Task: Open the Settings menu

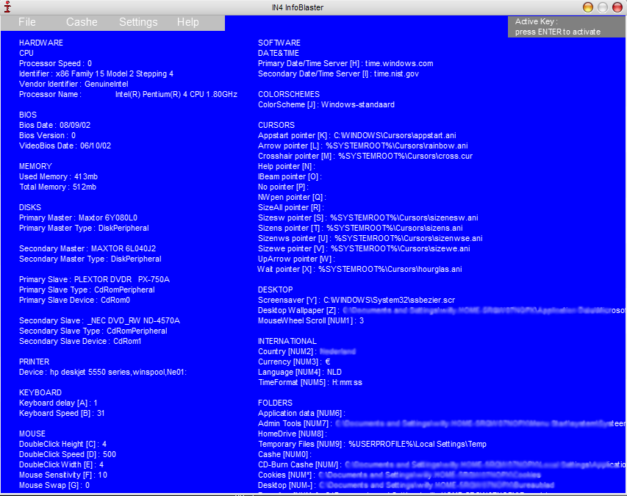Action: click(x=138, y=22)
